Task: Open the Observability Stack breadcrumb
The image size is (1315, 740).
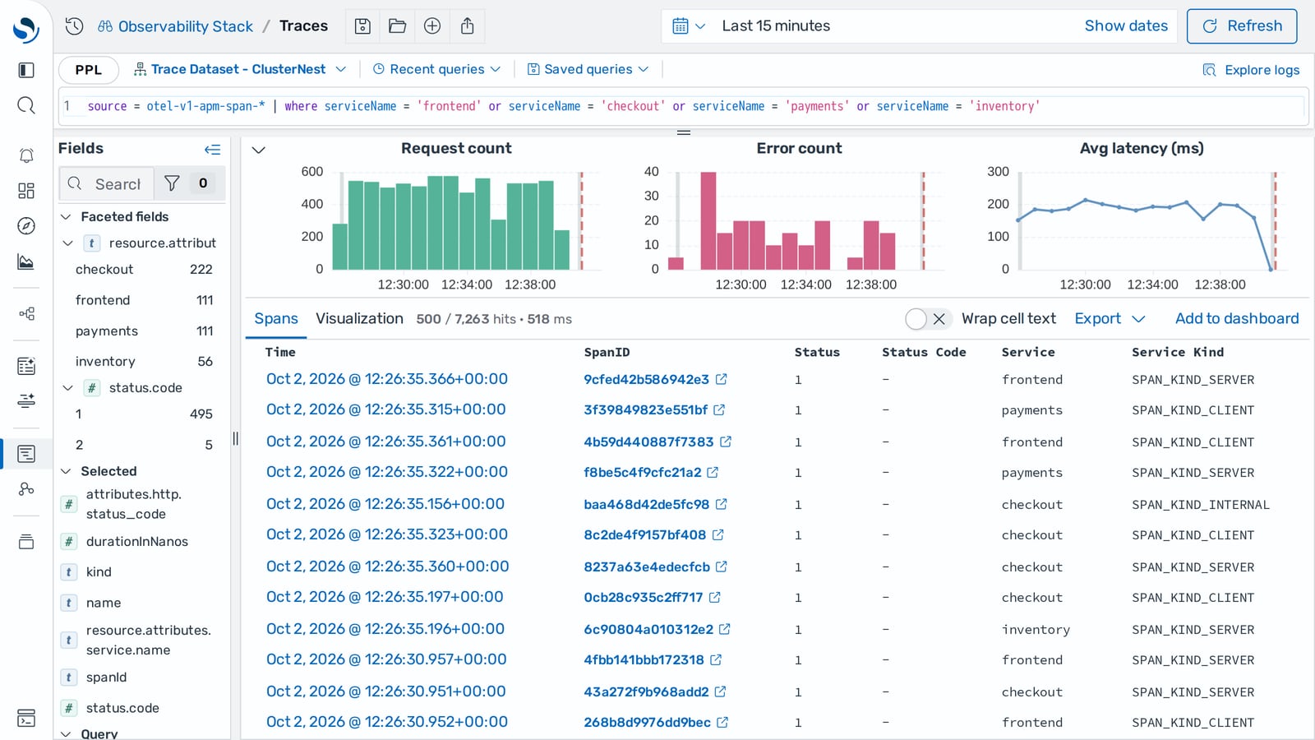Action: point(175,26)
